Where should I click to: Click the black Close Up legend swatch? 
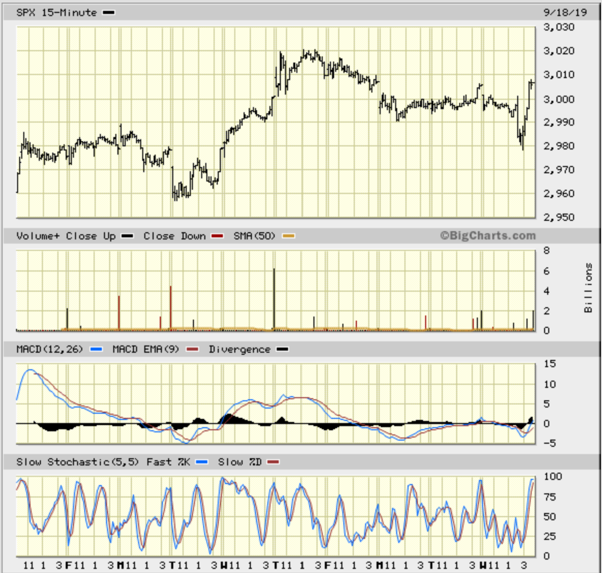tap(127, 236)
